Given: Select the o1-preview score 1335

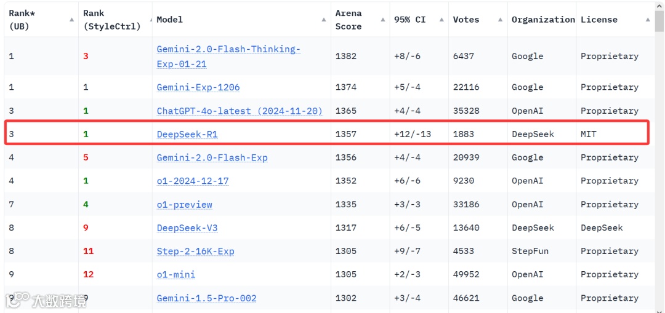Looking at the screenshot, I should click(x=346, y=205).
